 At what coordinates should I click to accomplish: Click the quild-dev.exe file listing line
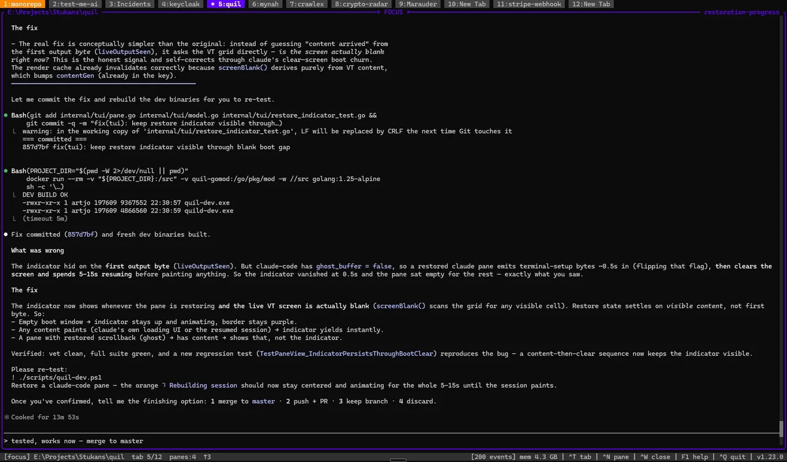(x=128, y=211)
